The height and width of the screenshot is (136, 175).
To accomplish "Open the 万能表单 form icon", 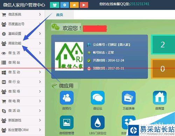I will point(128,98).
